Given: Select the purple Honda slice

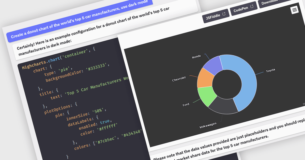Looking at the screenshot, I should [213, 65].
